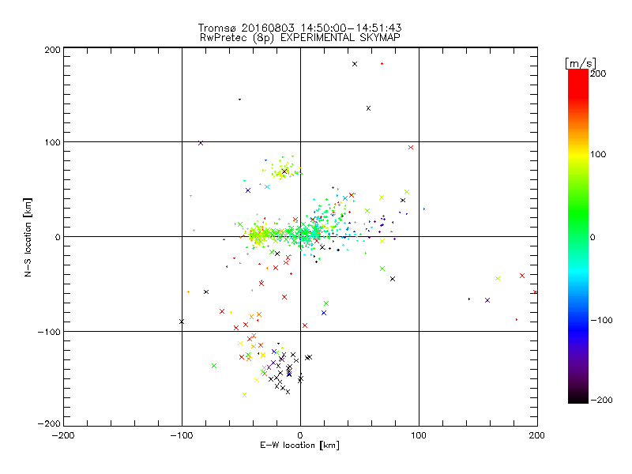The image size is (632, 474).
Task: Click the red dot near the plot top
Action: [x=382, y=64]
